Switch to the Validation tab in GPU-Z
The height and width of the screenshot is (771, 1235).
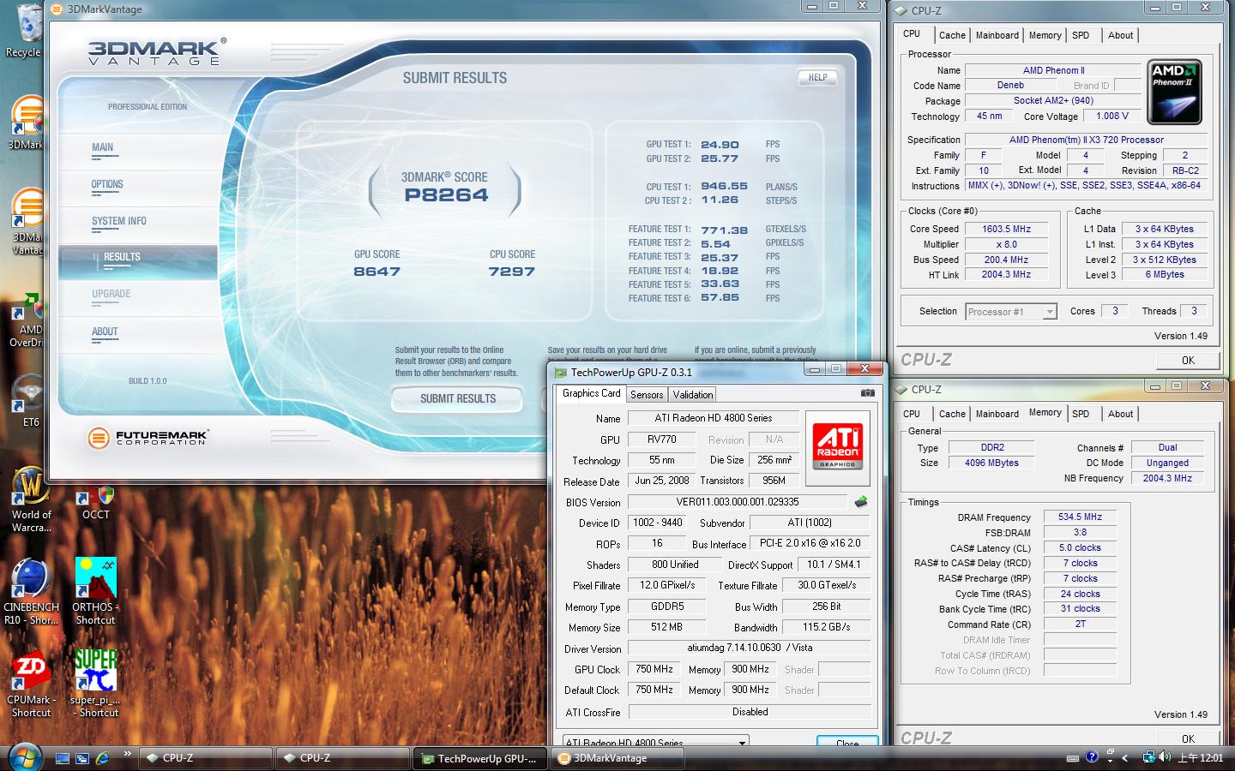click(x=692, y=395)
